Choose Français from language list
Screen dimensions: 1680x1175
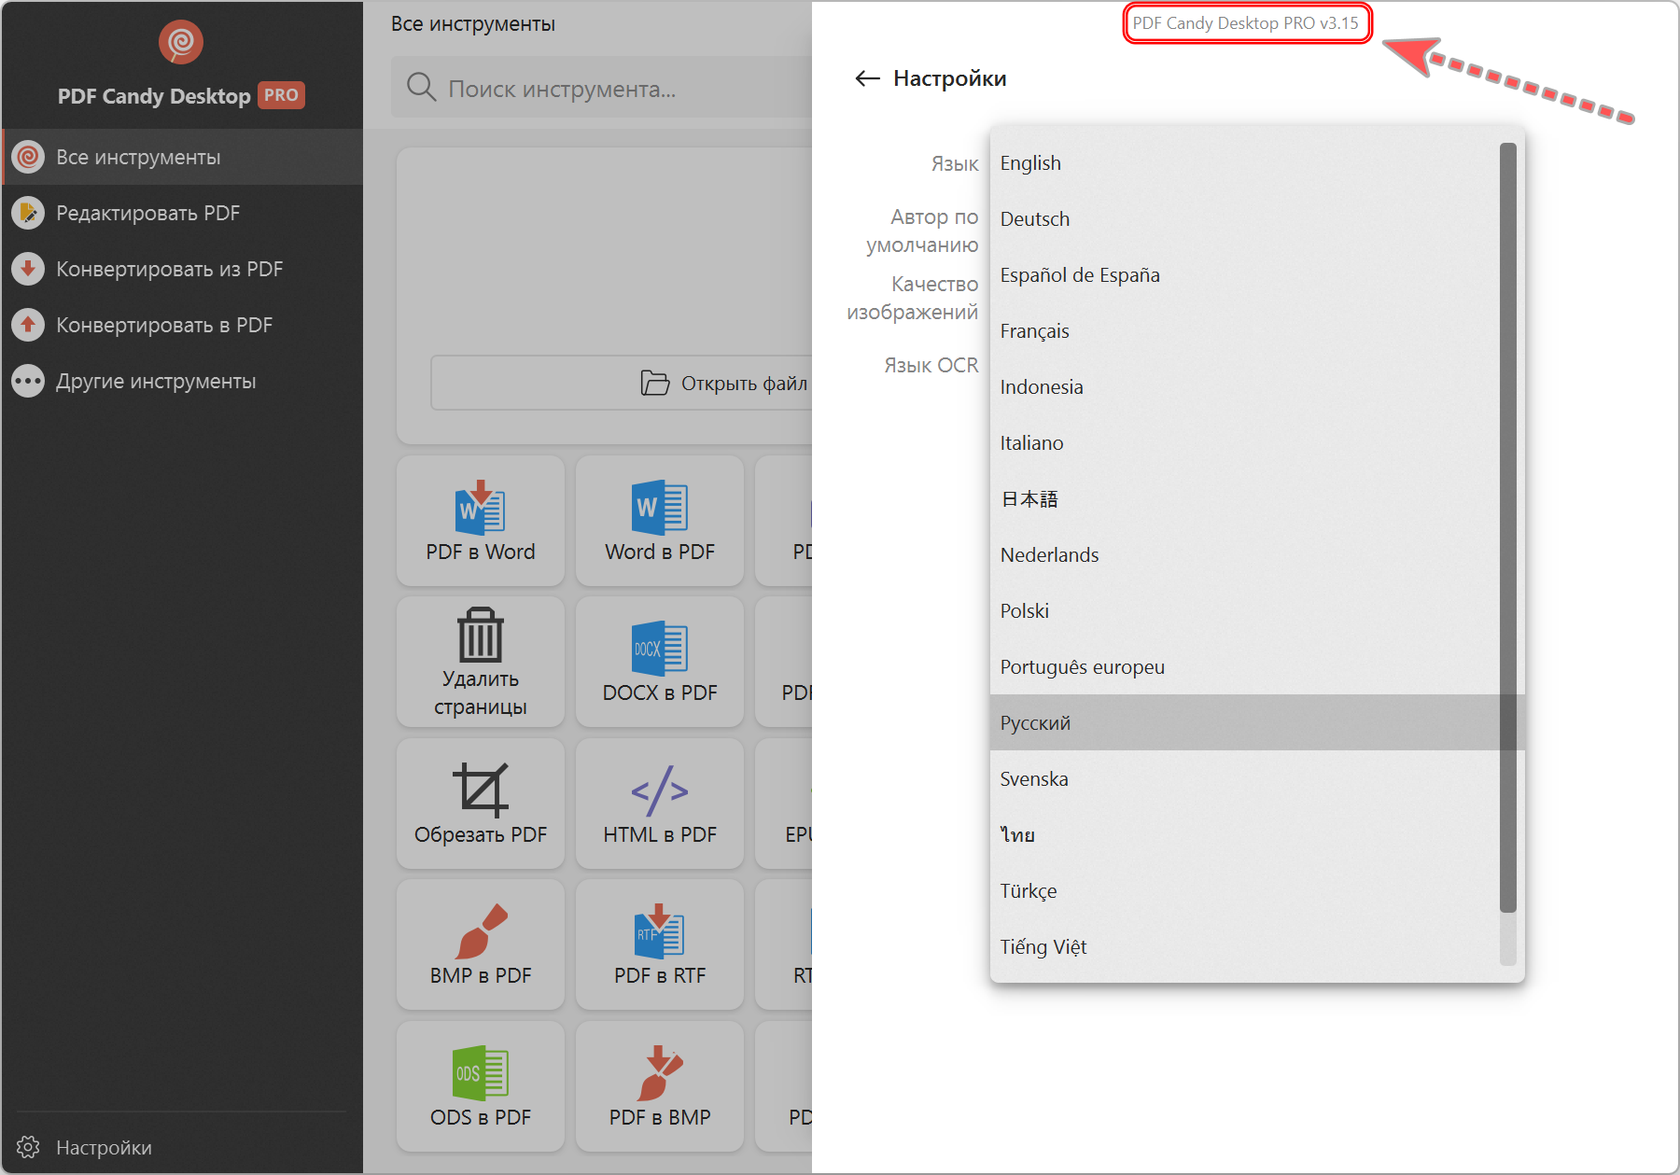point(1245,330)
